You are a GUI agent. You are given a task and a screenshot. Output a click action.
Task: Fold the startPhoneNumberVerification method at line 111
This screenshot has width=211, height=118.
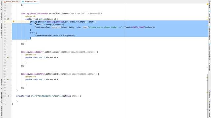[x=11, y=96]
